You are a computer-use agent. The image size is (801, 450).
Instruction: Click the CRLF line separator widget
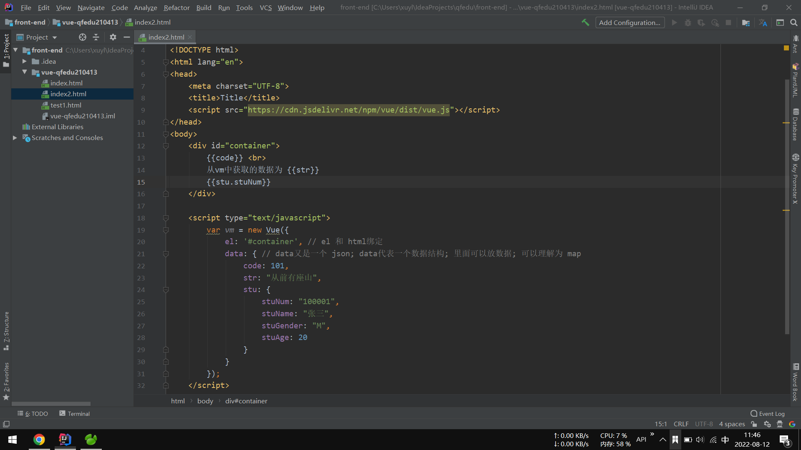(x=681, y=424)
